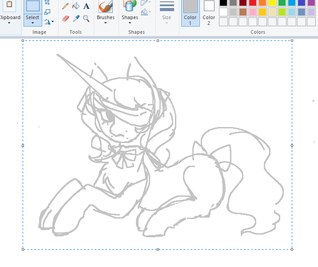The width and height of the screenshot is (318, 267).
Task: Pick the brown color swatch
Action: click(x=243, y=12)
